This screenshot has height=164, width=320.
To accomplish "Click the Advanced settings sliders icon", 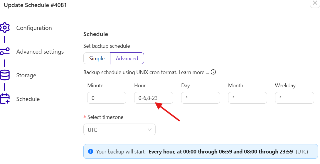I will 5,52.
